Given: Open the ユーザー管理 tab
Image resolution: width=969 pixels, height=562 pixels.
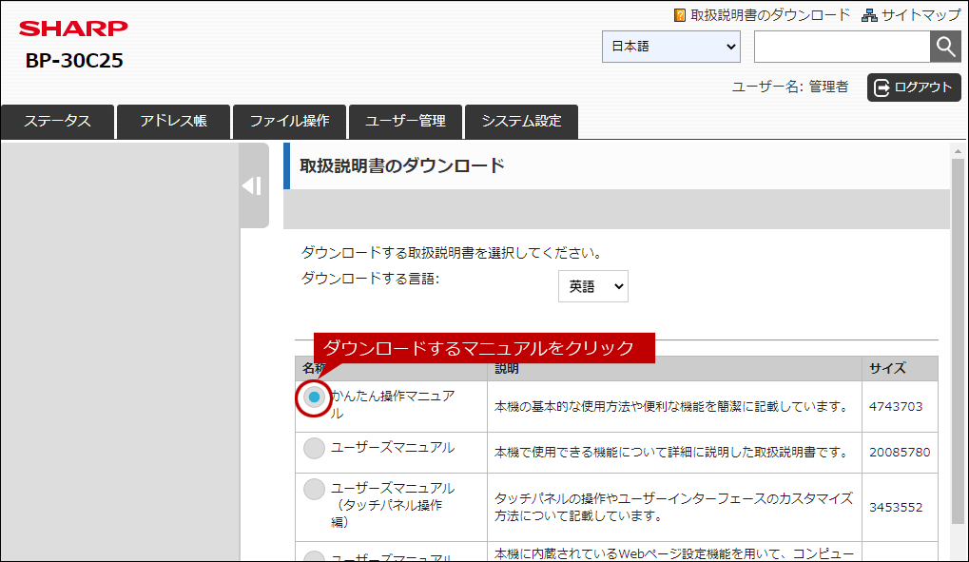Looking at the screenshot, I should click(x=405, y=121).
